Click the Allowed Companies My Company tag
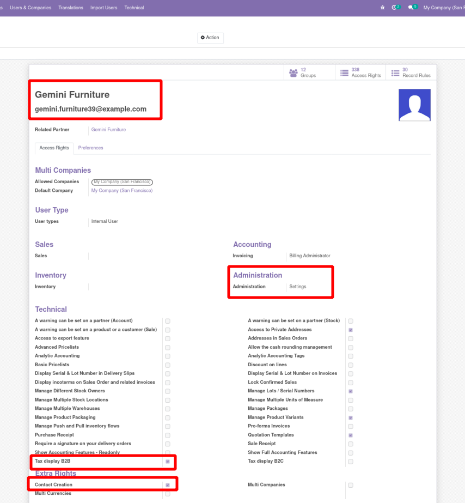 point(122,182)
